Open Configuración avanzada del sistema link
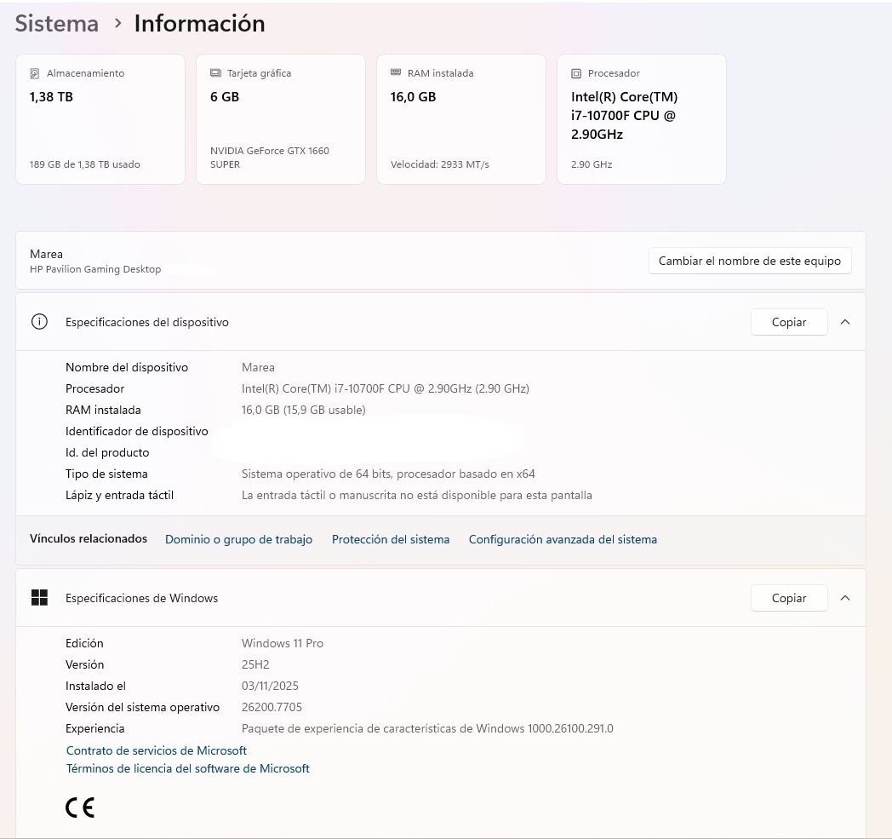The image size is (892, 839). (563, 539)
